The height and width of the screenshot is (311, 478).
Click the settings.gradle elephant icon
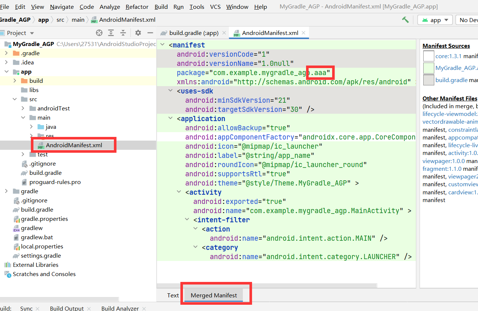pyautogui.click(x=16, y=255)
